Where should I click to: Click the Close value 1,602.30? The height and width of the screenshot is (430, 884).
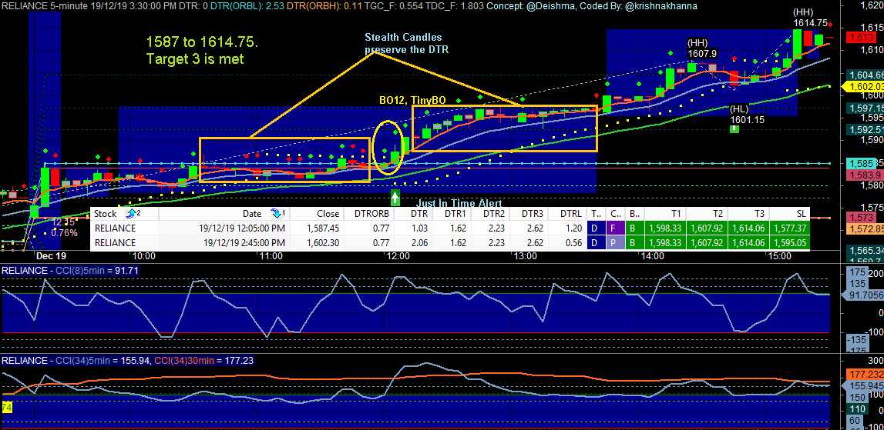point(323,243)
